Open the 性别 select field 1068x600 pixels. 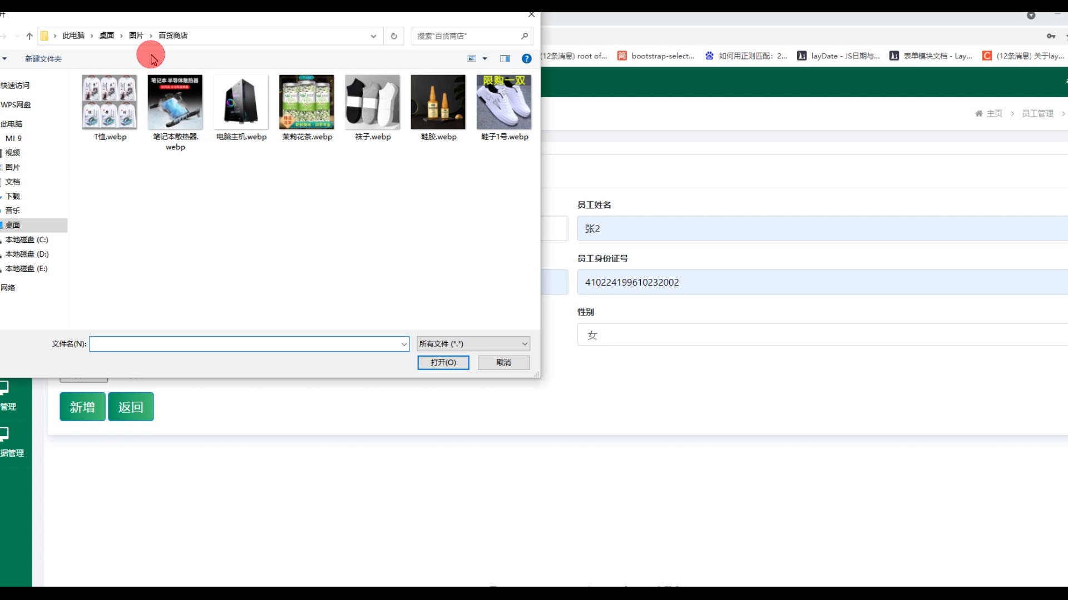tap(822, 335)
